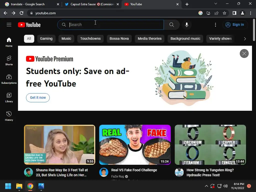Select the Background music chip
This screenshot has width=256, height=192.
[185, 39]
